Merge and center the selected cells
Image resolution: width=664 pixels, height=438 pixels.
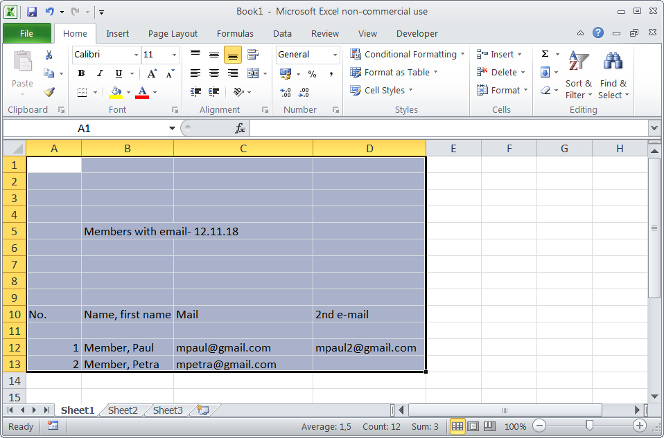tap(253, 73)
